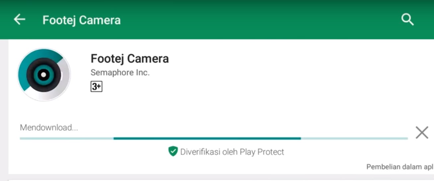Open Semaphore Inc. developer page

pyautogui.click(x=120, y=72)
